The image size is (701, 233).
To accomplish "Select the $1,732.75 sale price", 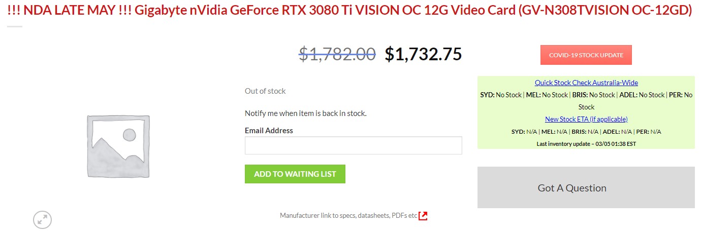I will pos(423,54).
